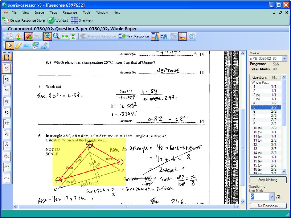
Task: Select page thumbnail P12
Action: click(7, 178)
